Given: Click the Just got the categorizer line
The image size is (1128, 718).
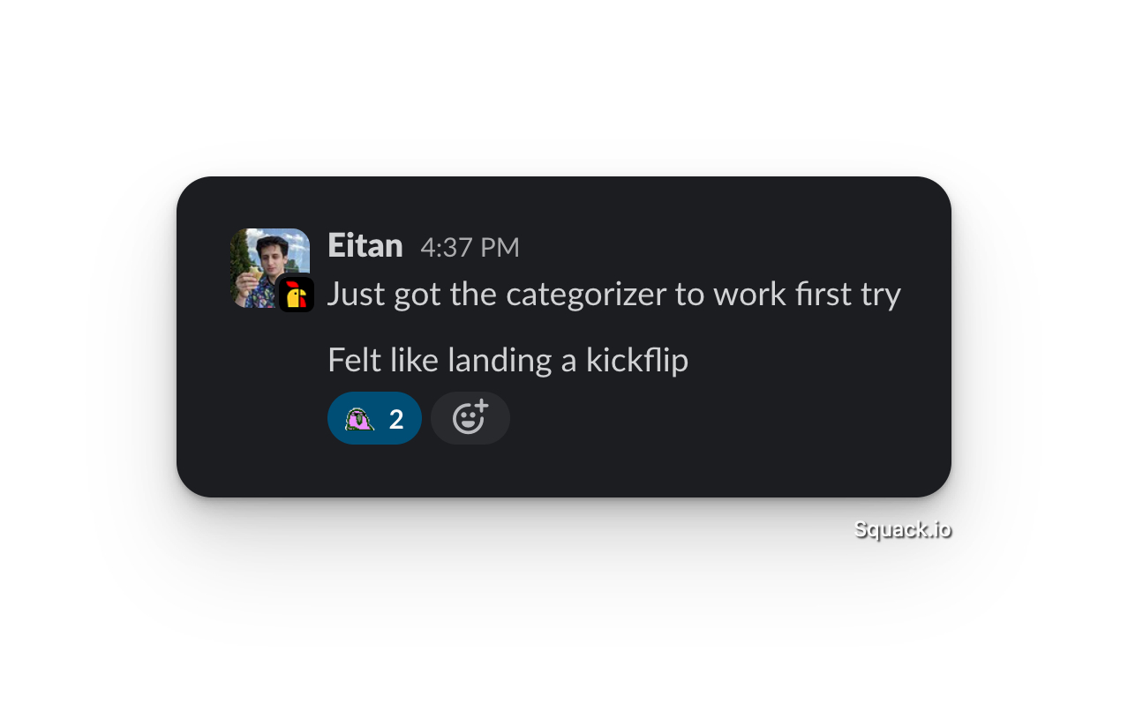Looking at the screenshot, I should [614, 295].
